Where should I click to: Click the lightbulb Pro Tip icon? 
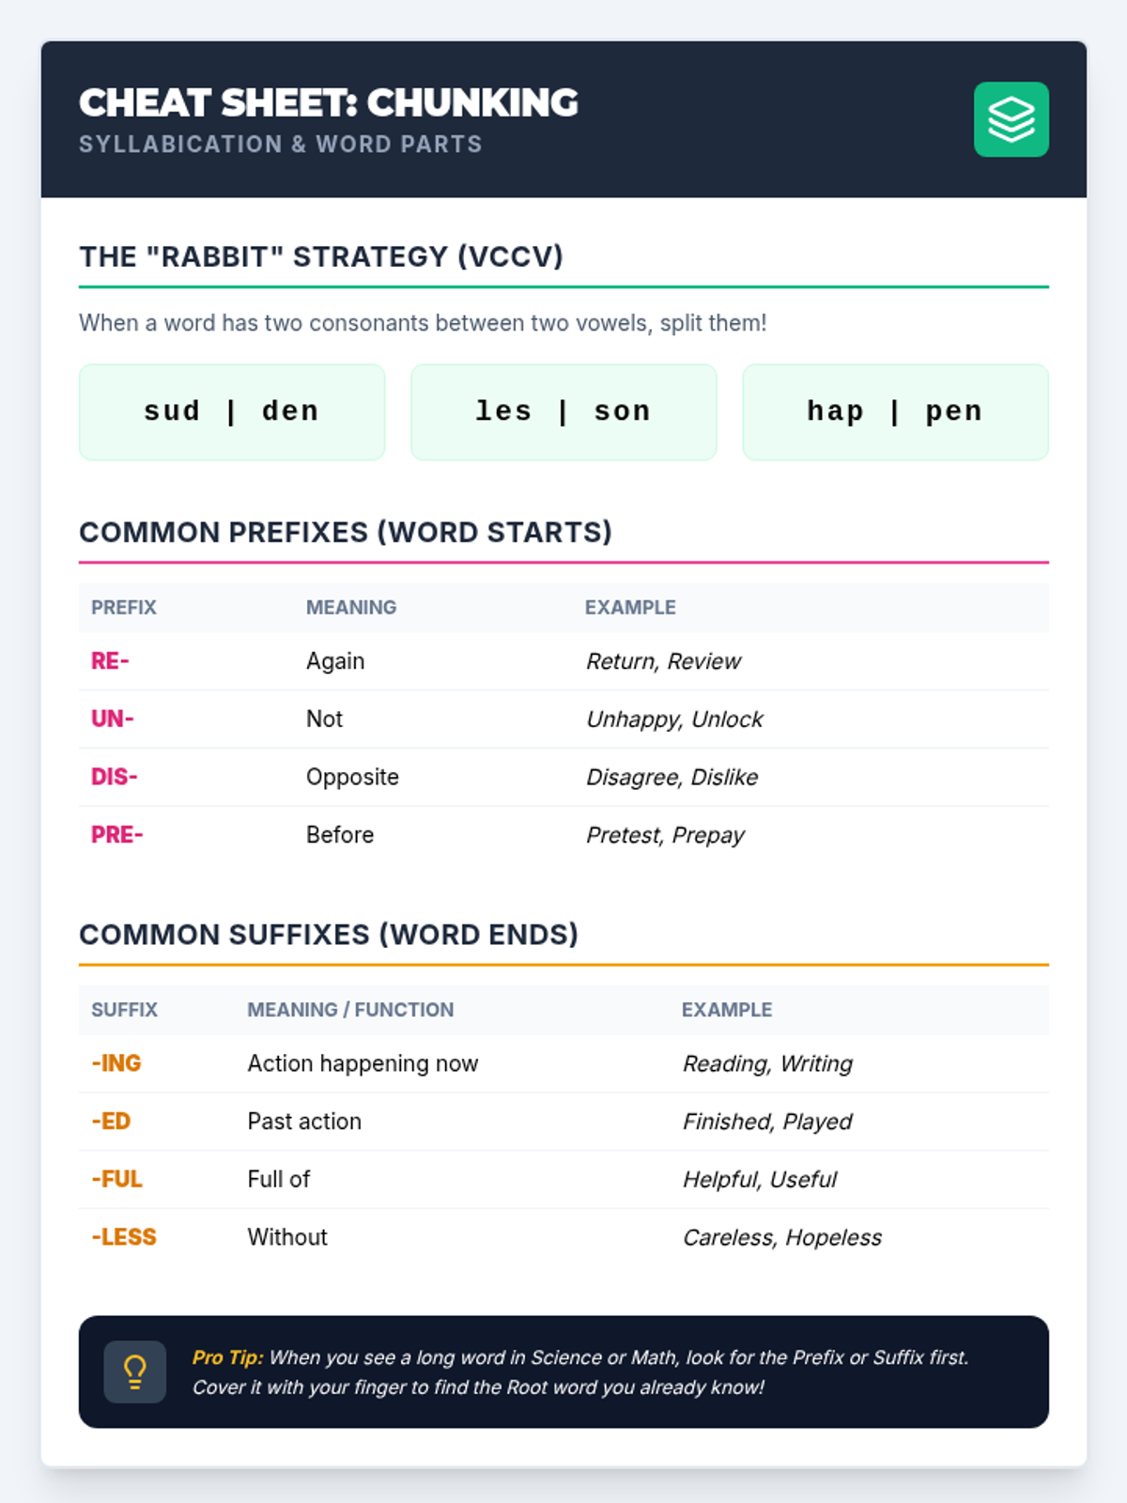click(135, 1371)
